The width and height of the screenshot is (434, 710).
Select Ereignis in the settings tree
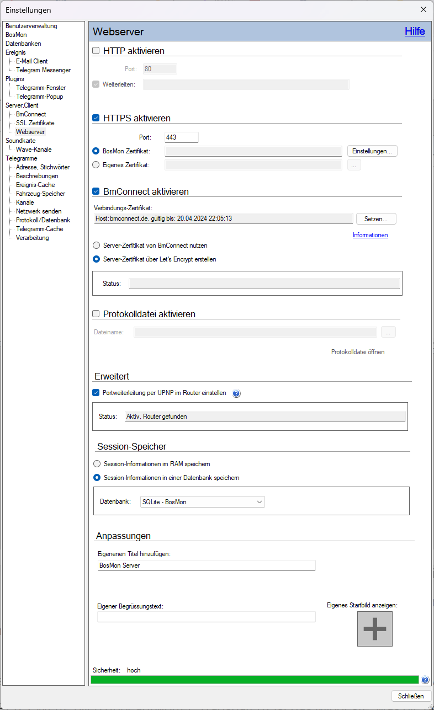(x=15, y=52)
